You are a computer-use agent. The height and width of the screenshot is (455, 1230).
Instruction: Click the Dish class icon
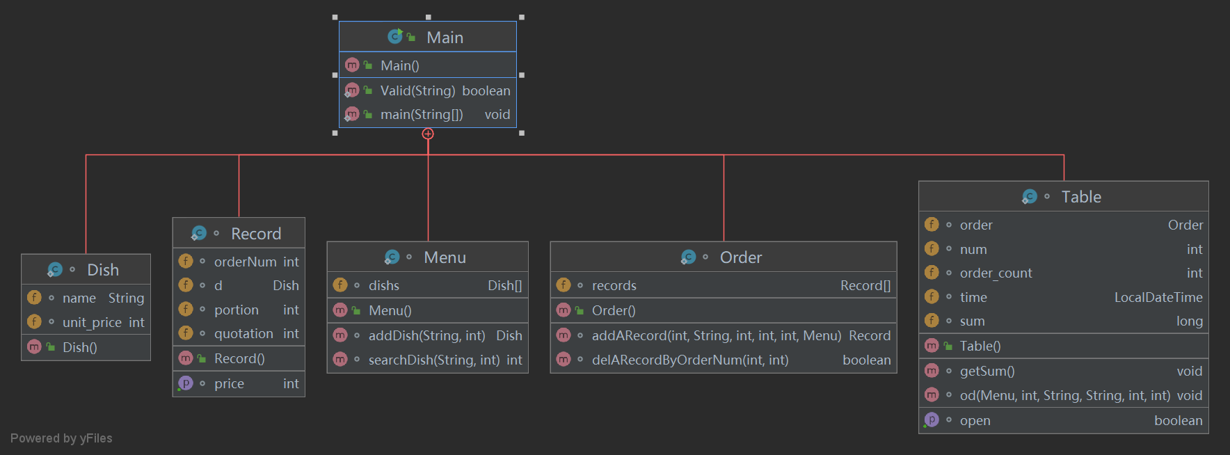pos(55,270)
